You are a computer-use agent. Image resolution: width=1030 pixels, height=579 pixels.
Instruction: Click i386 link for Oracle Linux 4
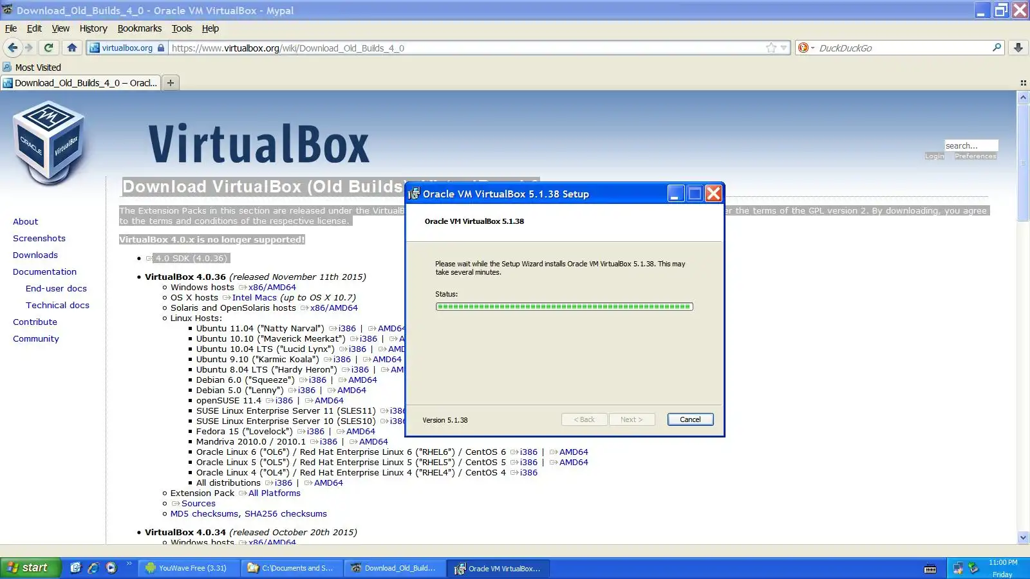pos(529,473)
